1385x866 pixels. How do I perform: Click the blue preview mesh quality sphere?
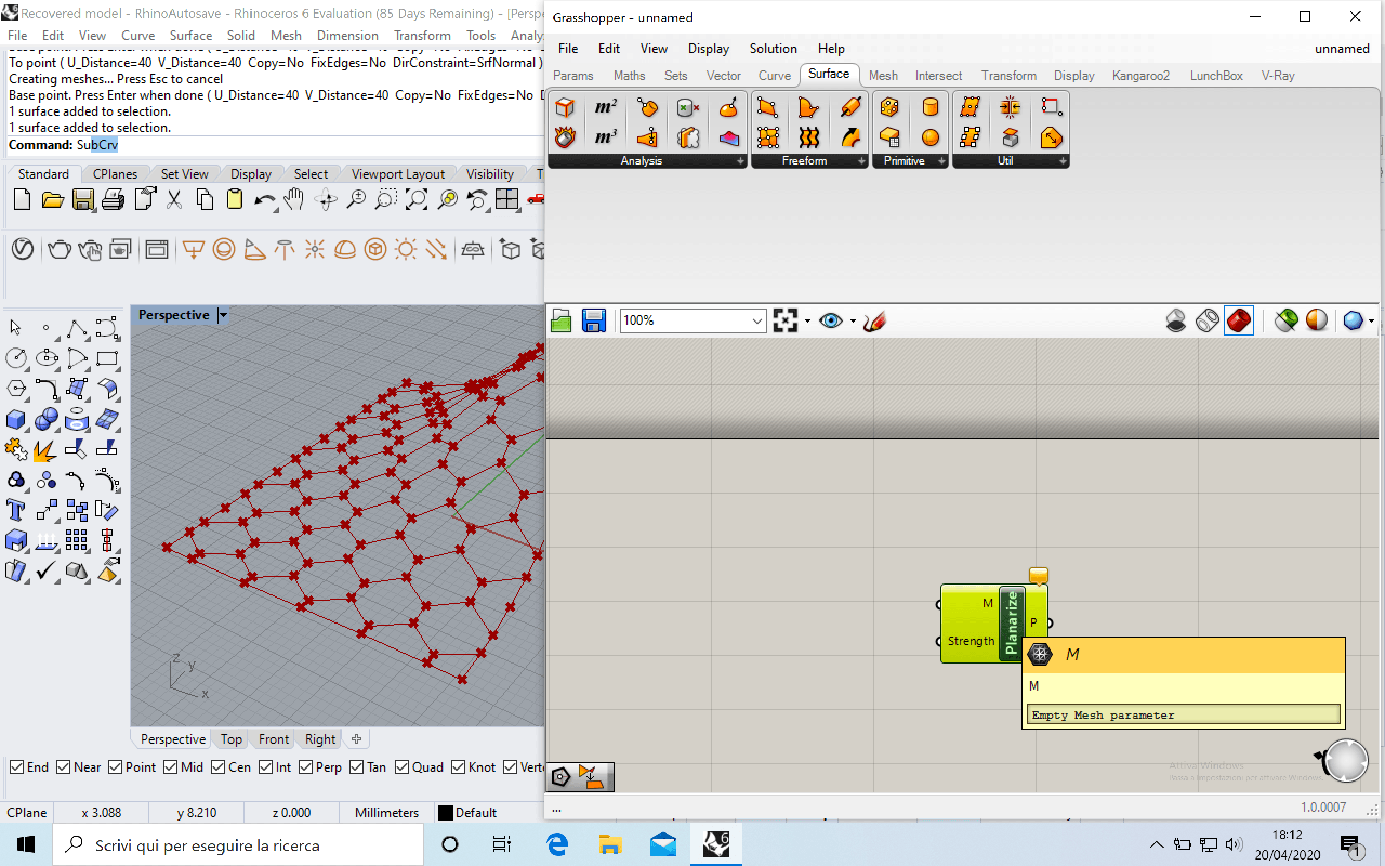[x=1353, y=320]
